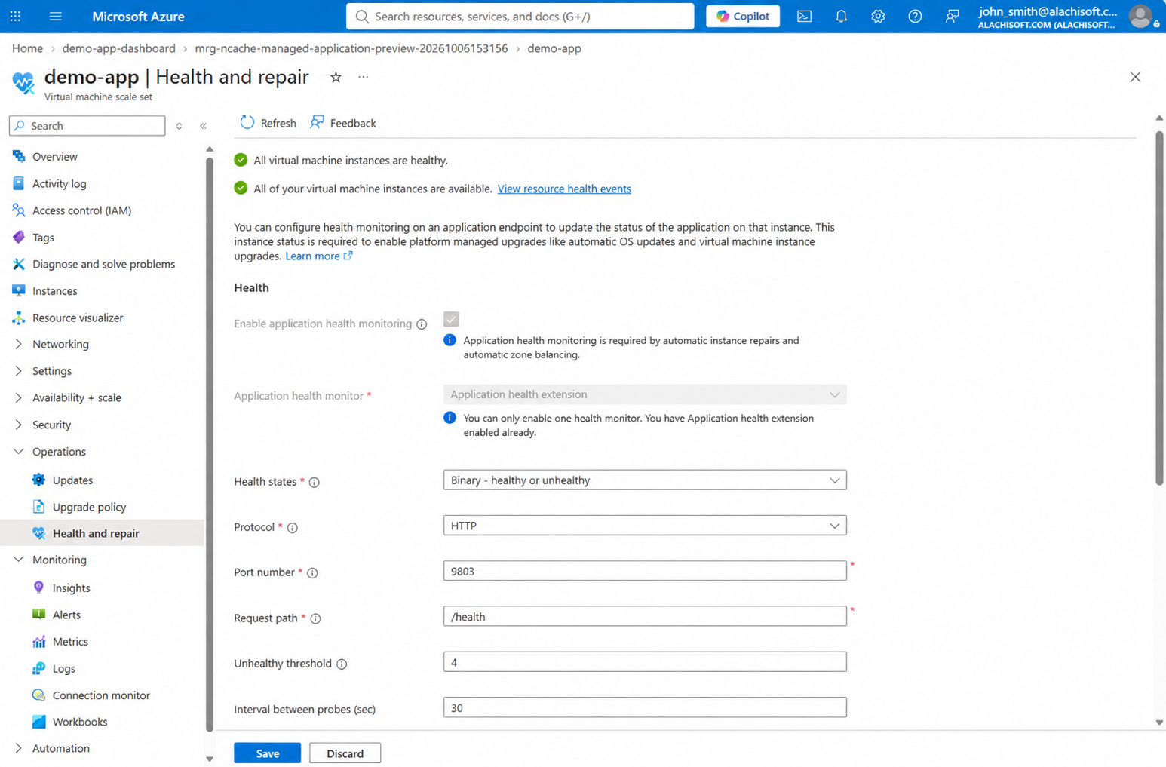Open the Azure portal hamburger menu
Viewport: 1166px width, 767px height.
click(x=56, y=16)
